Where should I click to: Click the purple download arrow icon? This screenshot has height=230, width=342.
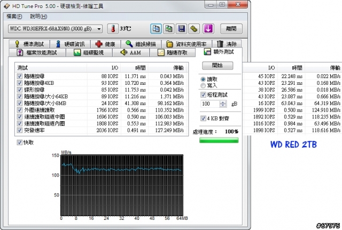point(208,29)
